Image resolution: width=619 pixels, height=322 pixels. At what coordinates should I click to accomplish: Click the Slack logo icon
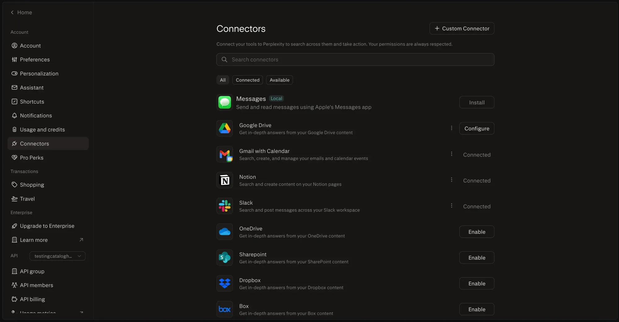coord(224,206)
